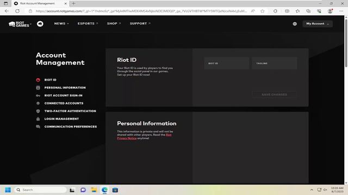Focus the Tagline input field
The width and height of the screenshot is (348, 195).
pyautogui.click(x=275, y=63)
